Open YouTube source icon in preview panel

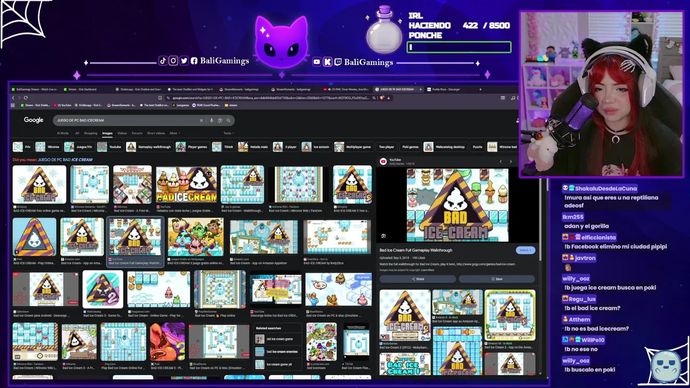[x=383, y=161]
